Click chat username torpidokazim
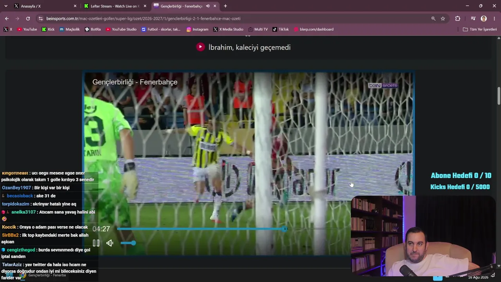Image resolution: width=501 pixels, height=282 pixels. click(16, 204)
